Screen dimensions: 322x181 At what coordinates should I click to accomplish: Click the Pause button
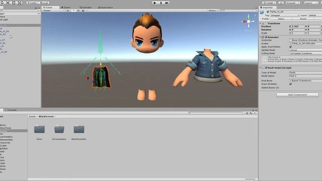click(161, 3)
